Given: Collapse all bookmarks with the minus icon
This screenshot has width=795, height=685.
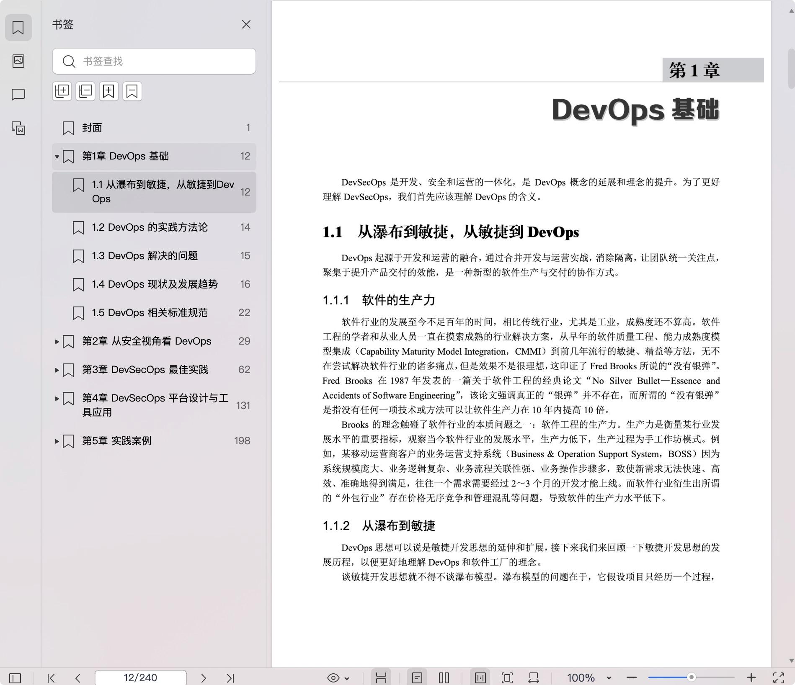Looking at the screenshot, I should [x=85, y=91].
